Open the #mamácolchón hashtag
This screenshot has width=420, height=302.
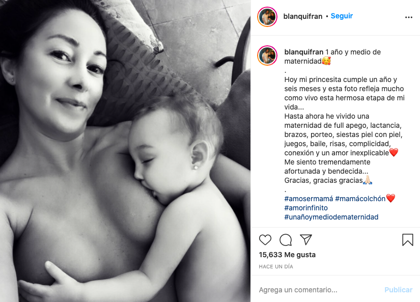click(360, 199)
